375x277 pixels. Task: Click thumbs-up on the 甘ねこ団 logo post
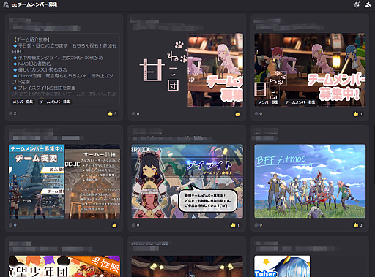(237, 114)
